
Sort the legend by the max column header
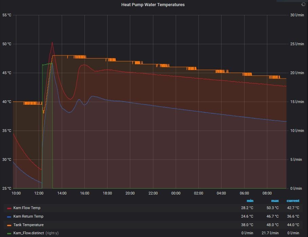[275, 201]
